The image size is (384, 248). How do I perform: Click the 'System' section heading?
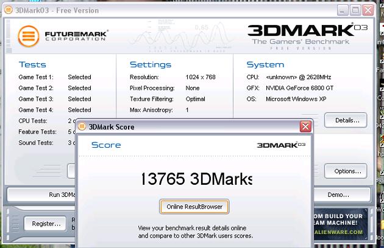pyautogui.click(x=265, y=64)
